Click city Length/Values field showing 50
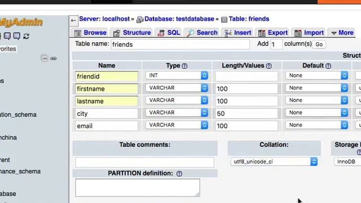361x203 pixels. (x=246, y=114)
